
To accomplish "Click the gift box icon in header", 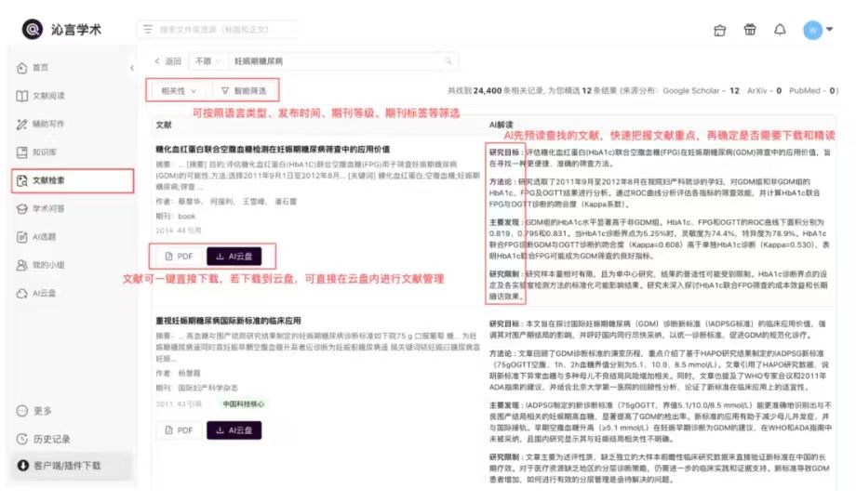I will click(x=750, y=30).
